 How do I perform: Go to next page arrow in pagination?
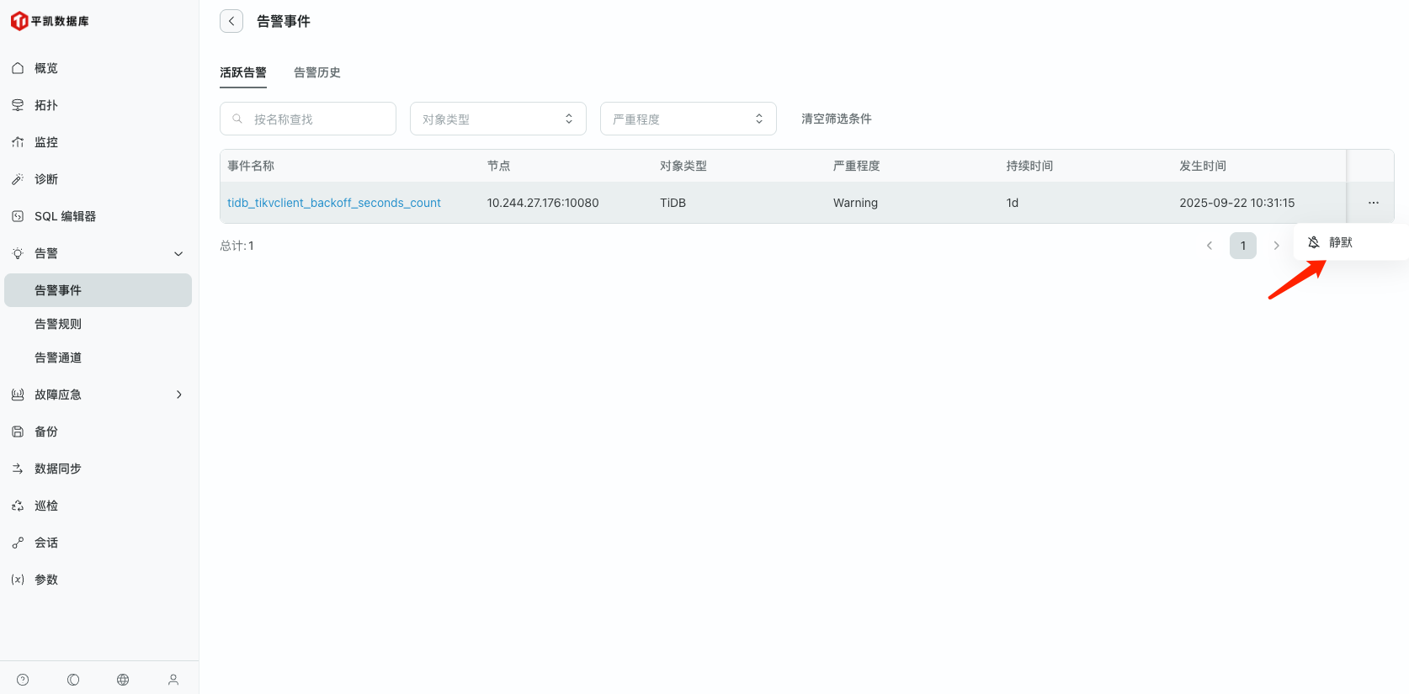pyautogui.click(x=1276, y=246)
